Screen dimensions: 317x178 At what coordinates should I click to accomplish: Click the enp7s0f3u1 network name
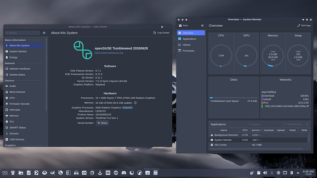pyautogui.click(x=269, y=92)
